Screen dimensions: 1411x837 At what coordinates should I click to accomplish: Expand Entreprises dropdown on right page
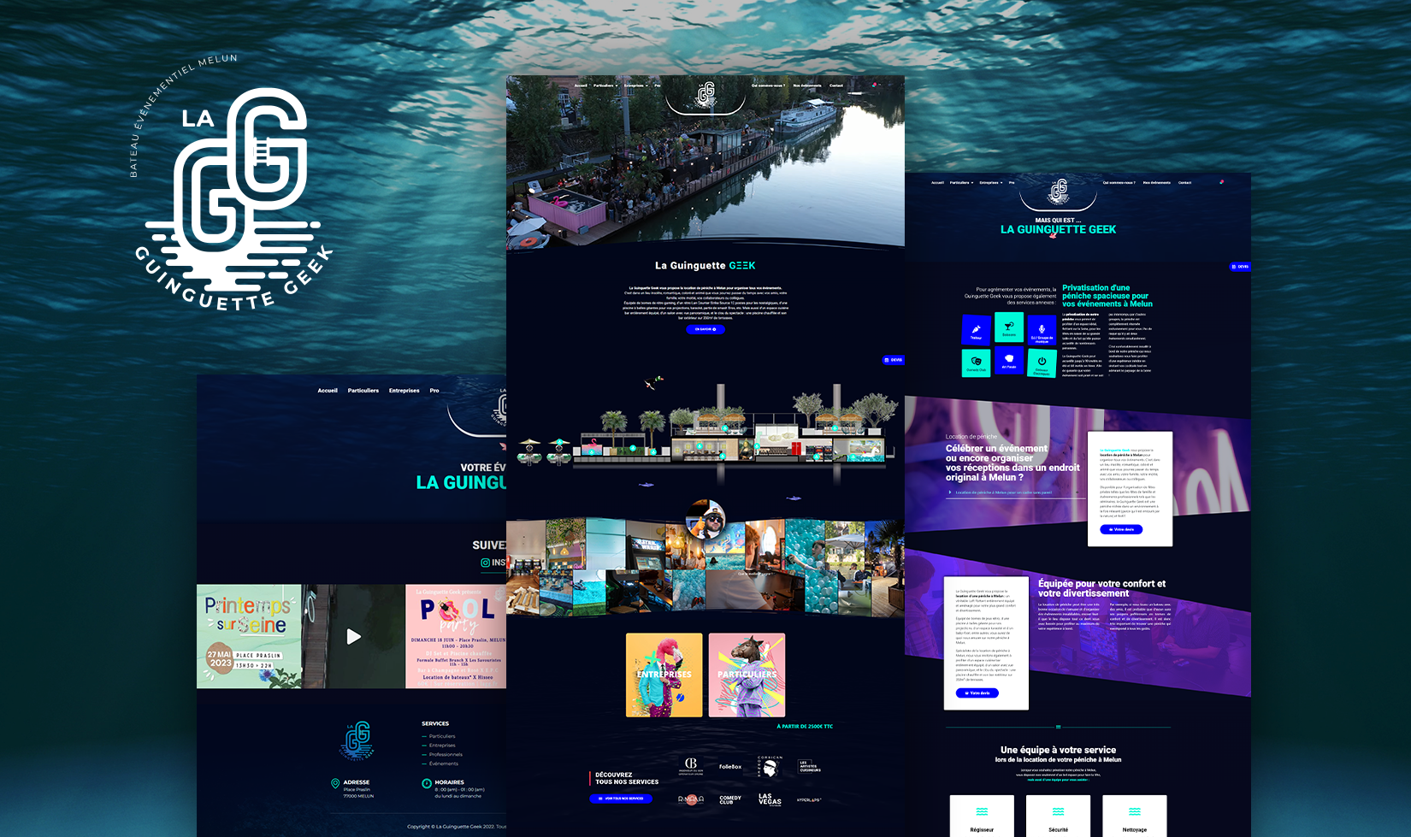[990, 182]
